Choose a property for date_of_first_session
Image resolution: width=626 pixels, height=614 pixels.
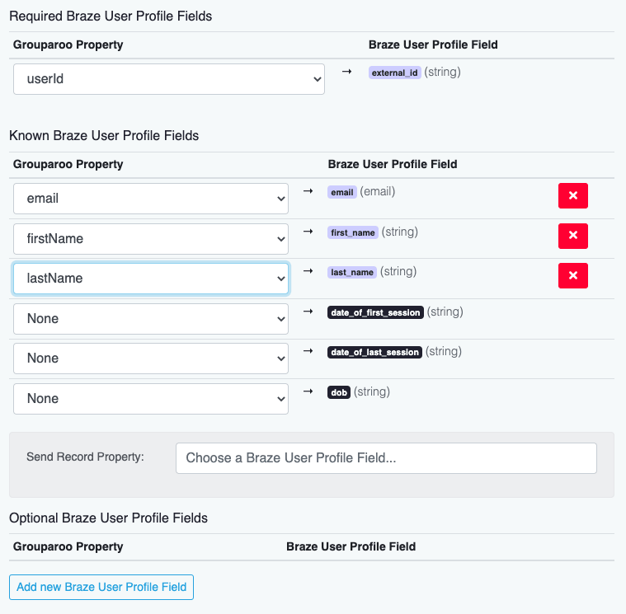click(151, 319)
